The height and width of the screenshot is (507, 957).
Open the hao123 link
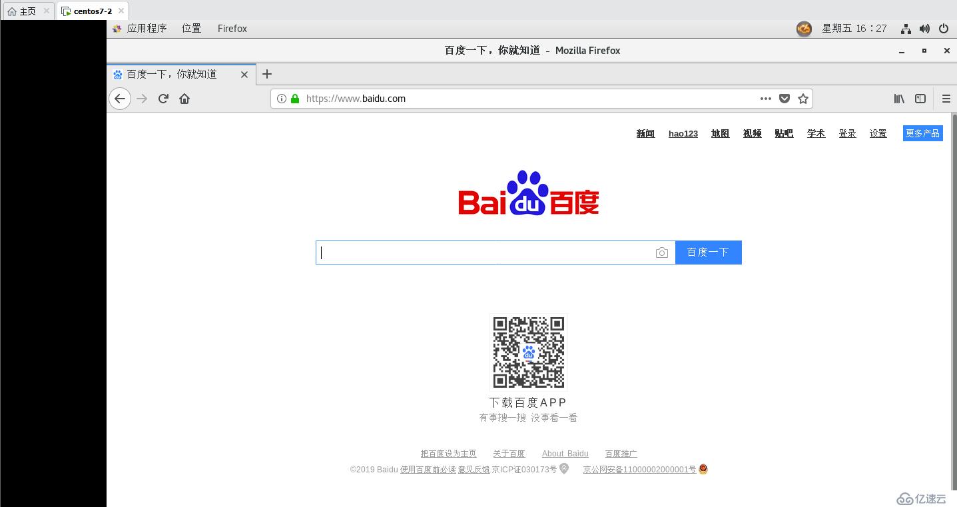[683, 133]
